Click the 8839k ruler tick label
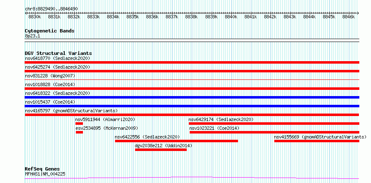 (x=211, y=17)
